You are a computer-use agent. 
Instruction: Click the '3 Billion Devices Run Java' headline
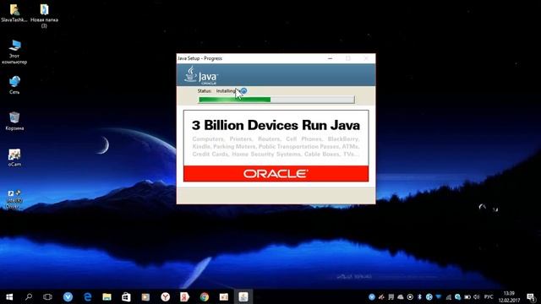[x=276, y=125]
